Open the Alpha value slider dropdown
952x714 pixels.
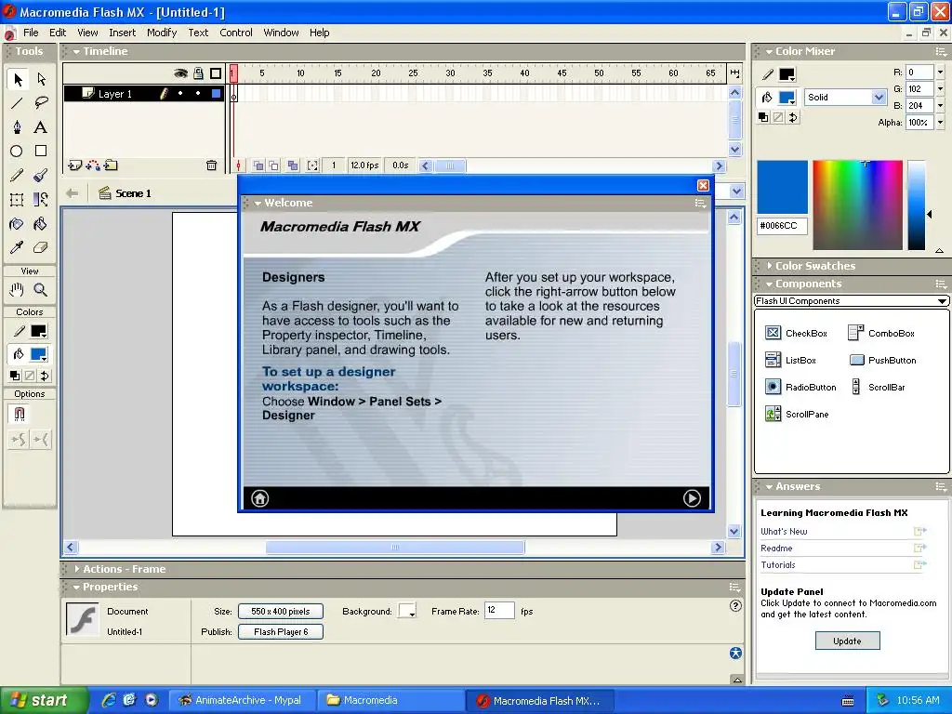pos(940,122)
